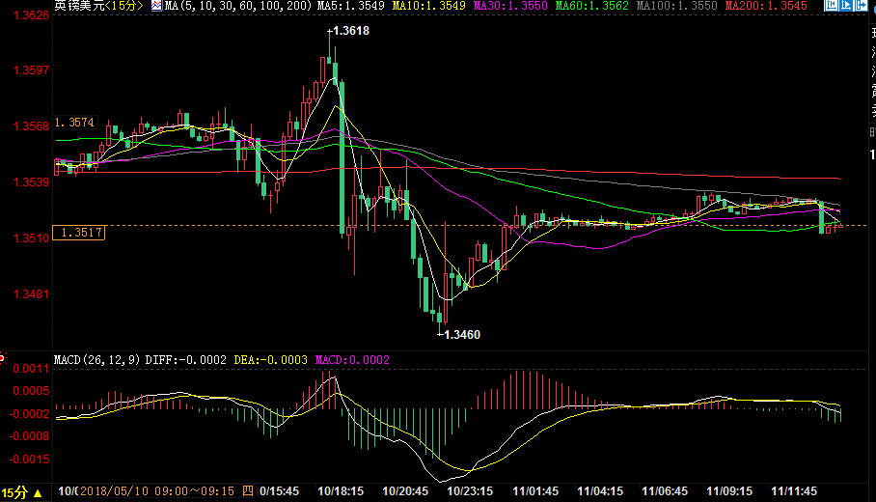Click the 11/11:45 time axis label
Image resolution: width=876 pixels, height=502 pixels.
coord(794,491)
